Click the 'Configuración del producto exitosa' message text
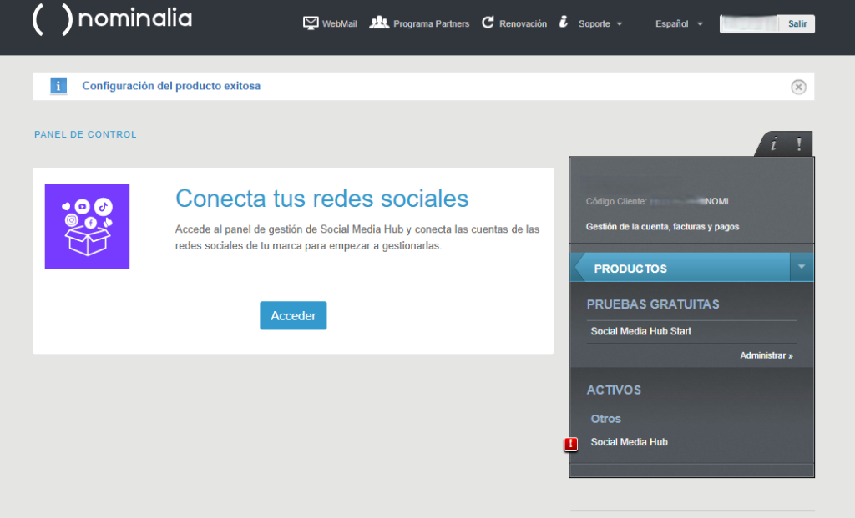This screenshot has height=518, width=855. (171, 86)
